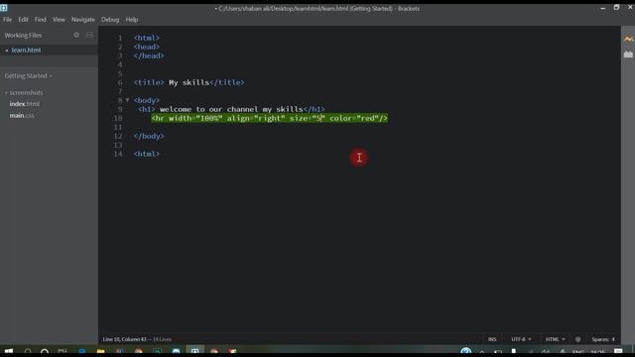Select learn.html in Working Files
This screenshot has width=635, height=357.
pos(26,51)
